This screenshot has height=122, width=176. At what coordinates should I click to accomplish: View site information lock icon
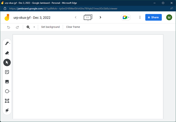coord(5,9)
